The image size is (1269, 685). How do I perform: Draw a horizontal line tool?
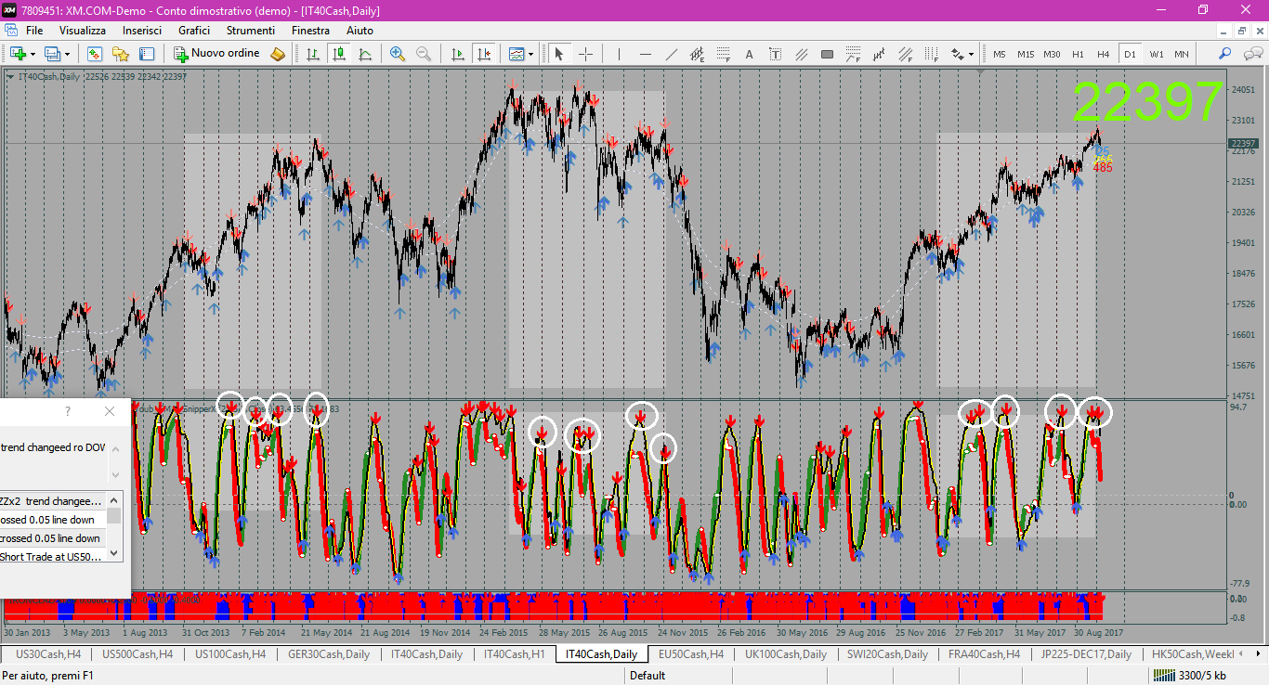click(x=645, y=54)
